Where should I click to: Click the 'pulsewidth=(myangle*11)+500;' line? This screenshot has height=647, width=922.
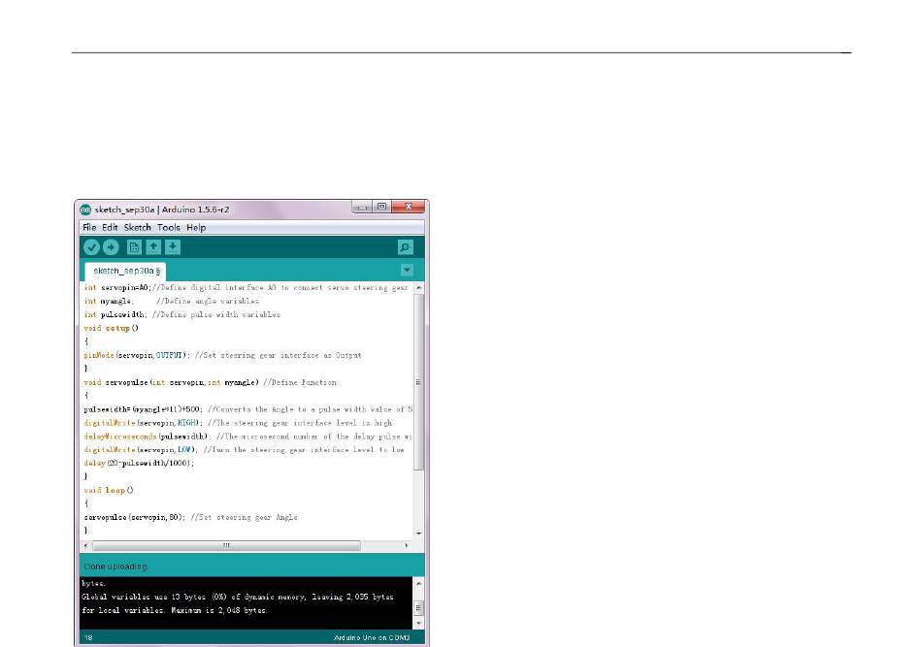pyautogui.click(x=248, y=409)
